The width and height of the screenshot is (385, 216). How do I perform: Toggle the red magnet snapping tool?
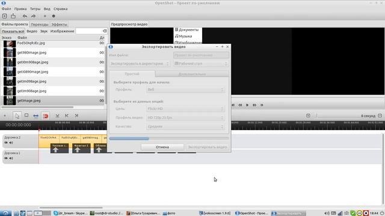(46, 116)
